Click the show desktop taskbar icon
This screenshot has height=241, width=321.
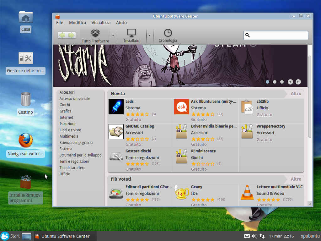(x=26, y=236)
